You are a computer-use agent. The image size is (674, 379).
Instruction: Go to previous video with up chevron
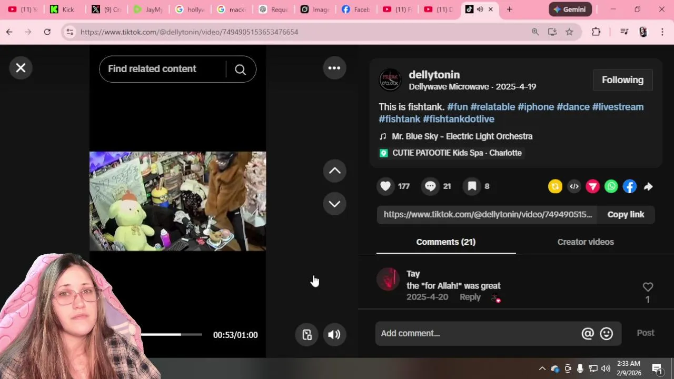[x=334, y=171]
